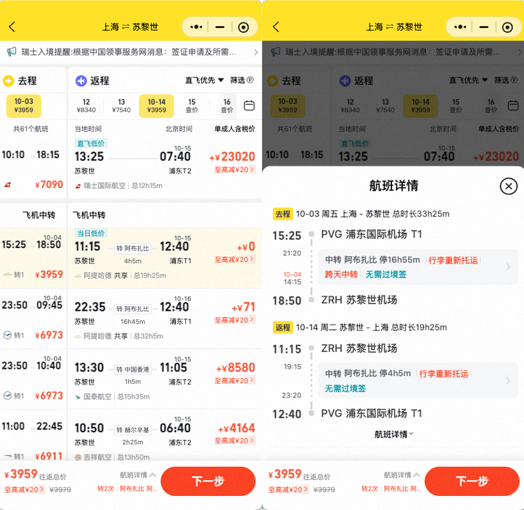Viewport: 524px width, 510px height.
Task: Minimize mini program on right screen
Action: tap(484, 27)
